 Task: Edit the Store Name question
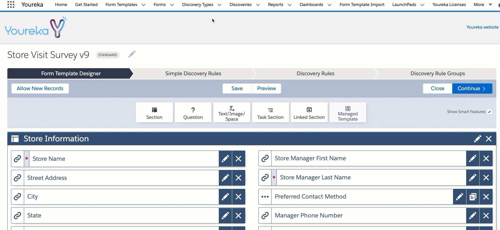coord(225,159)
